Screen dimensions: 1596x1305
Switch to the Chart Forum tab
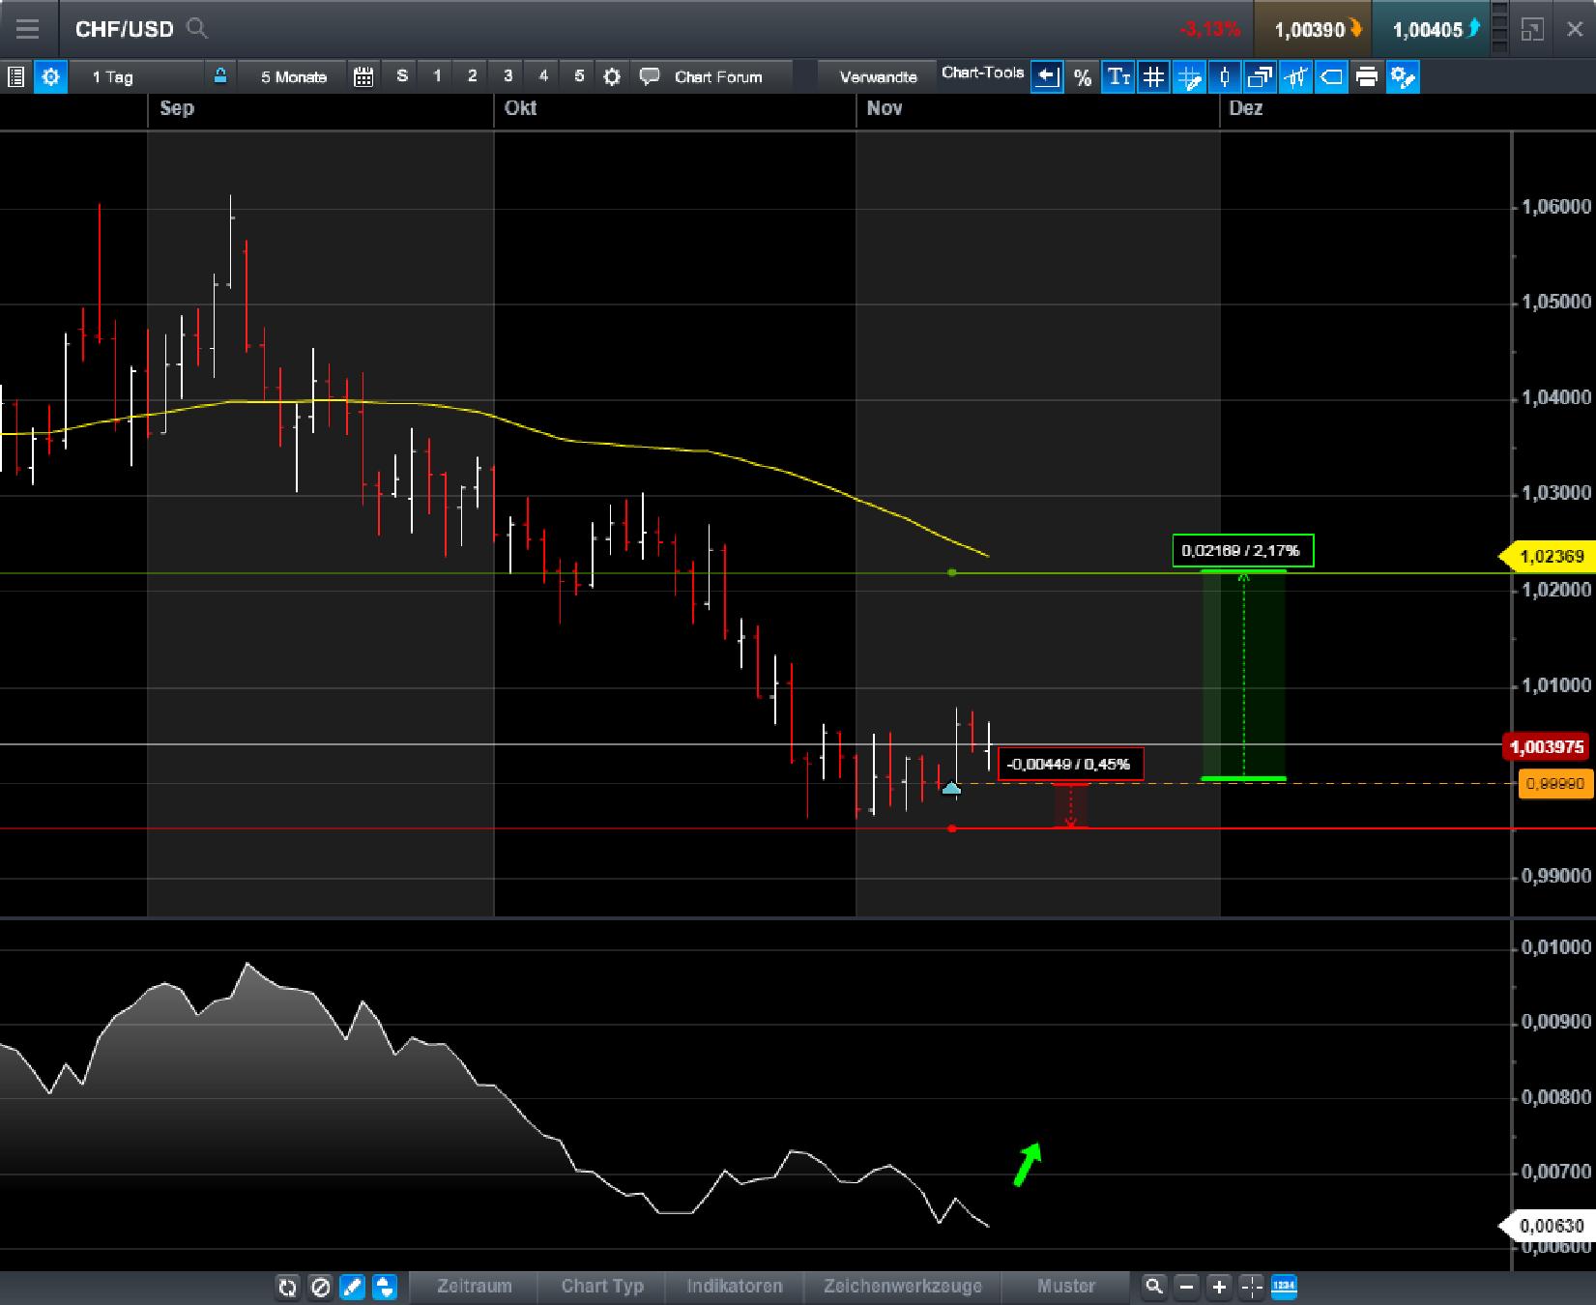pyautogui.click(x=719, y=76)
